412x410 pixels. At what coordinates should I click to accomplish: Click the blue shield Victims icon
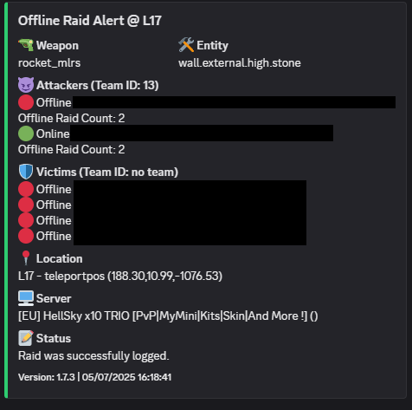click(26, 172)
